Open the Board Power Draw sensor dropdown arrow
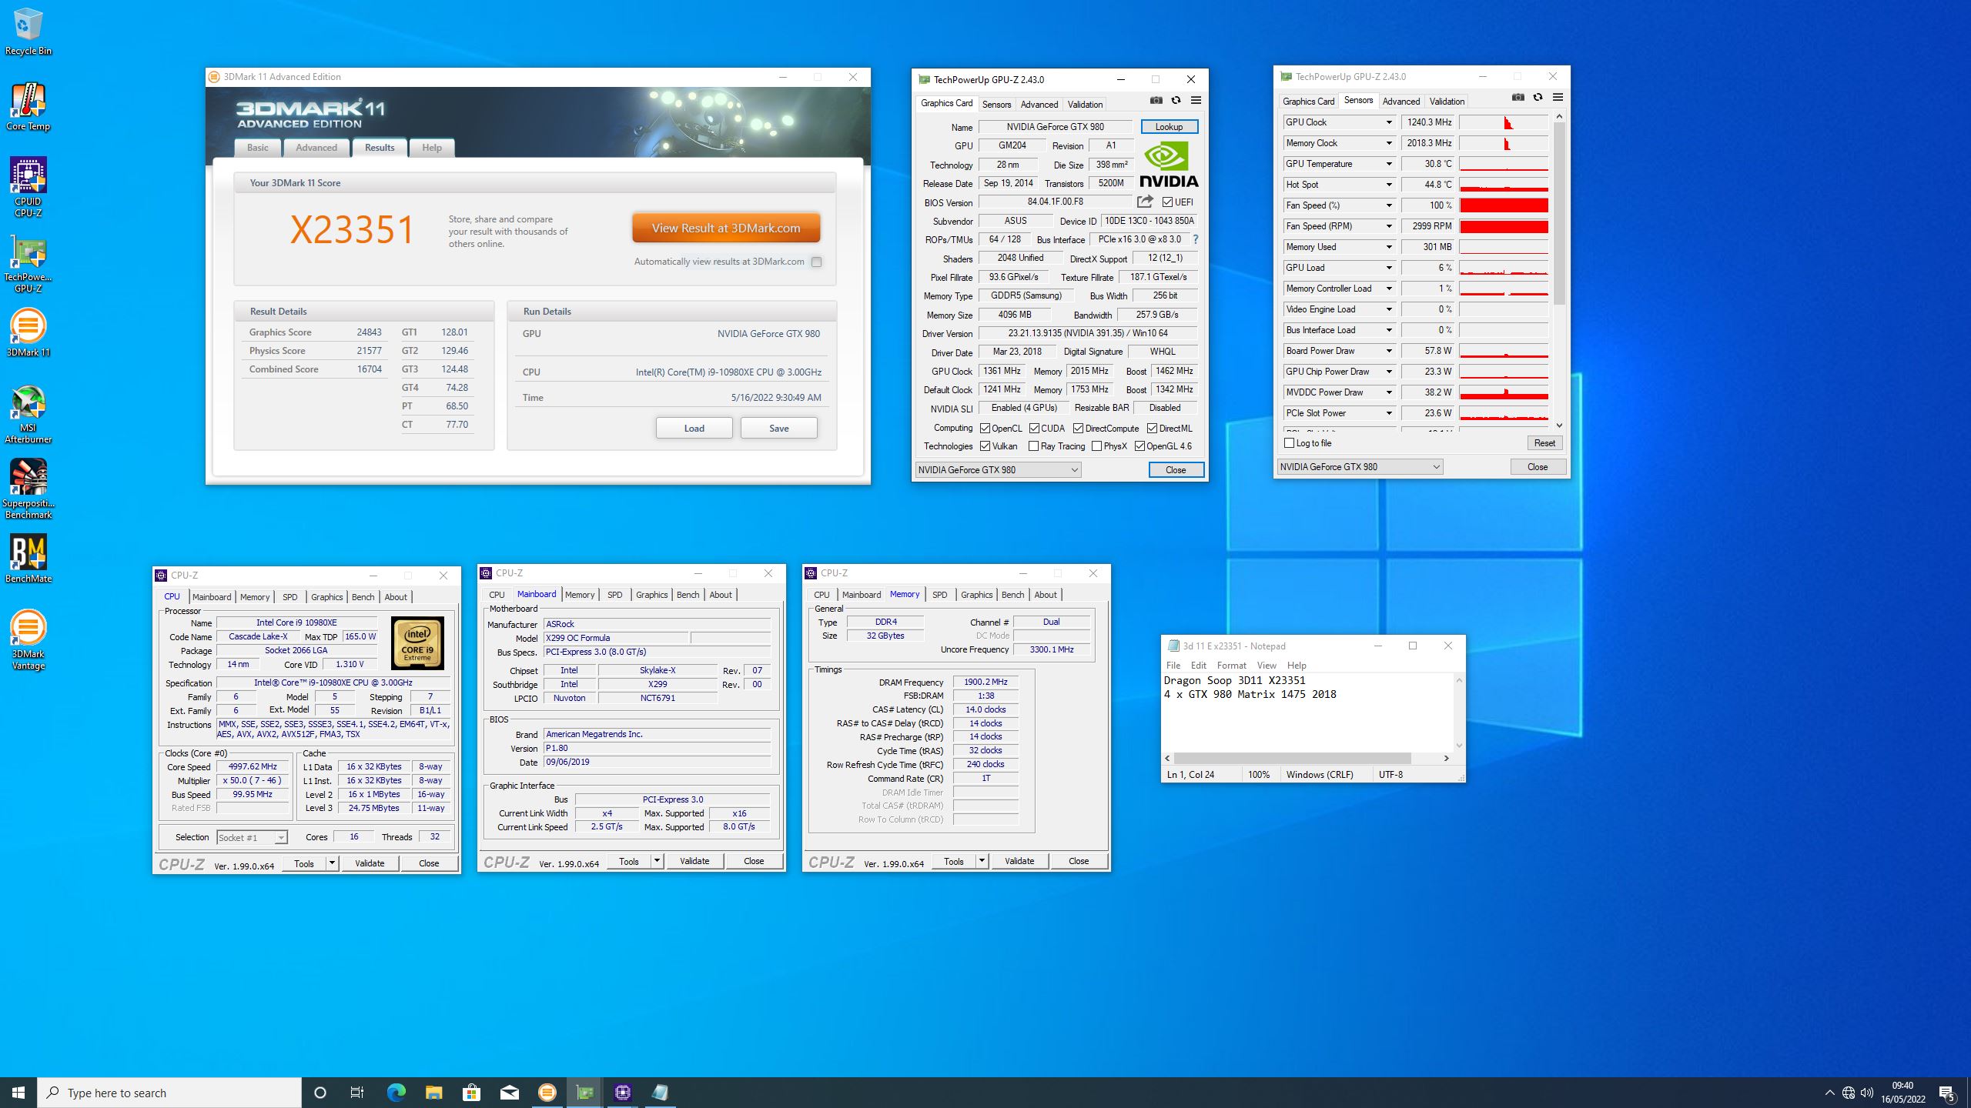The image size is (1971, 1108). (1389, 351)
